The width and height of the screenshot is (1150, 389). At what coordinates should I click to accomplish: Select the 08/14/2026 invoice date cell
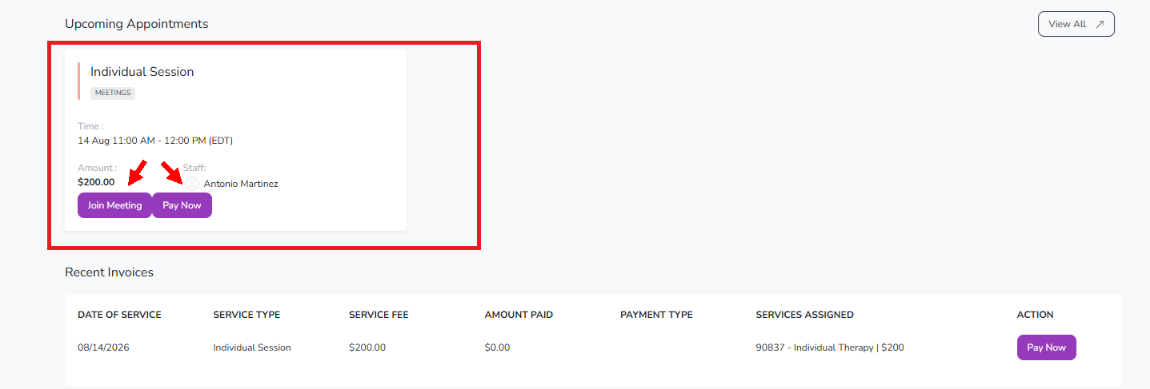coord(105,347)
